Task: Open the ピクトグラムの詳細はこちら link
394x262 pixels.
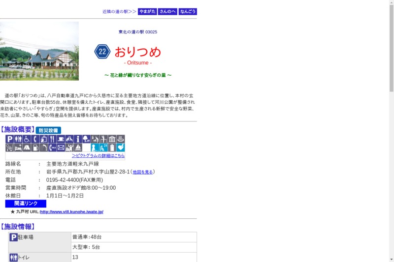Action: point(98,155)
